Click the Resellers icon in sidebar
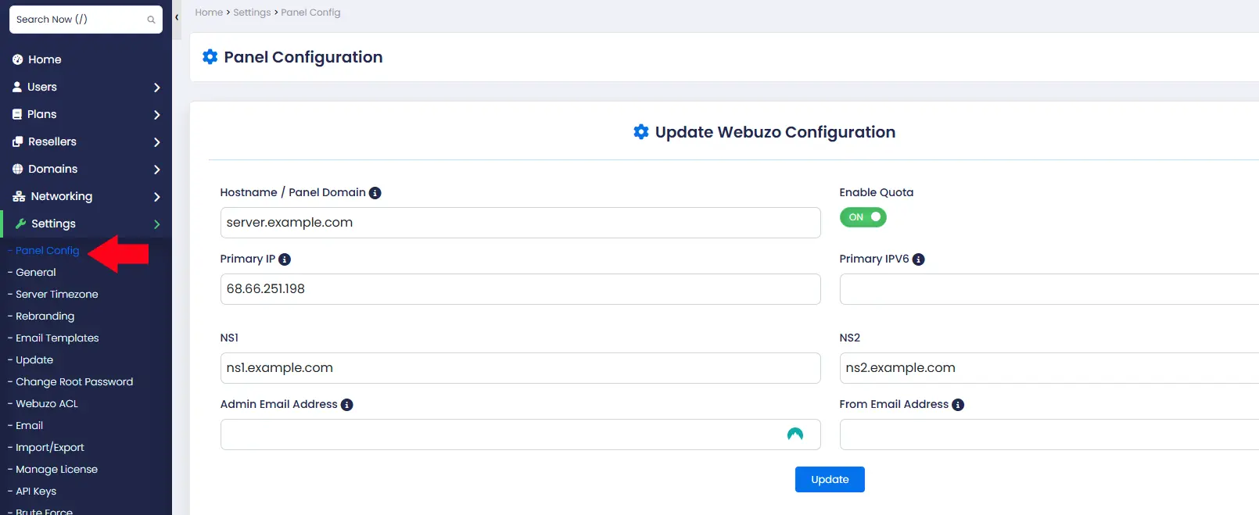Viewport: 1259px width, 515px height. click(x=18, y=141)
